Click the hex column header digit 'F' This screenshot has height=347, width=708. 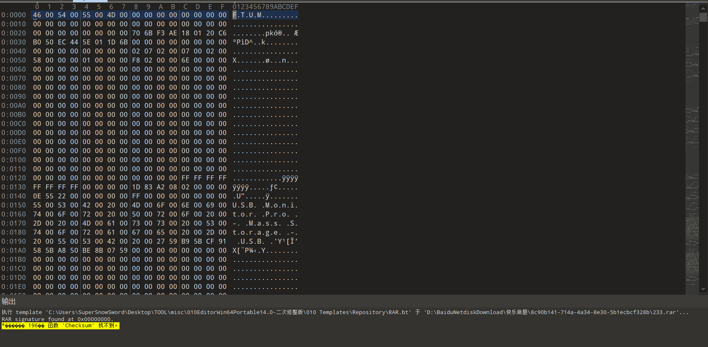pyautogui.click(x=223, y=7)
